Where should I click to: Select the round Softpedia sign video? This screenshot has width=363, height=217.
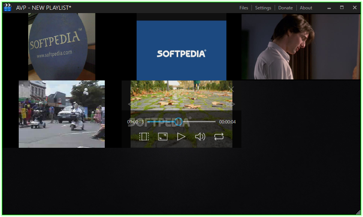[62, 47]
